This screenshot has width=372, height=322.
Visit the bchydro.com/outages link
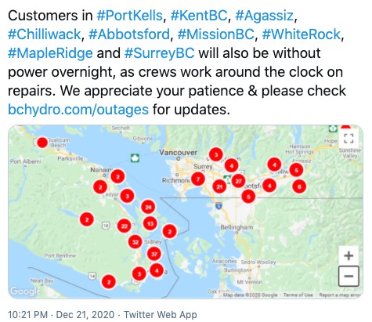pyautogui.click(x=78, y=109)
